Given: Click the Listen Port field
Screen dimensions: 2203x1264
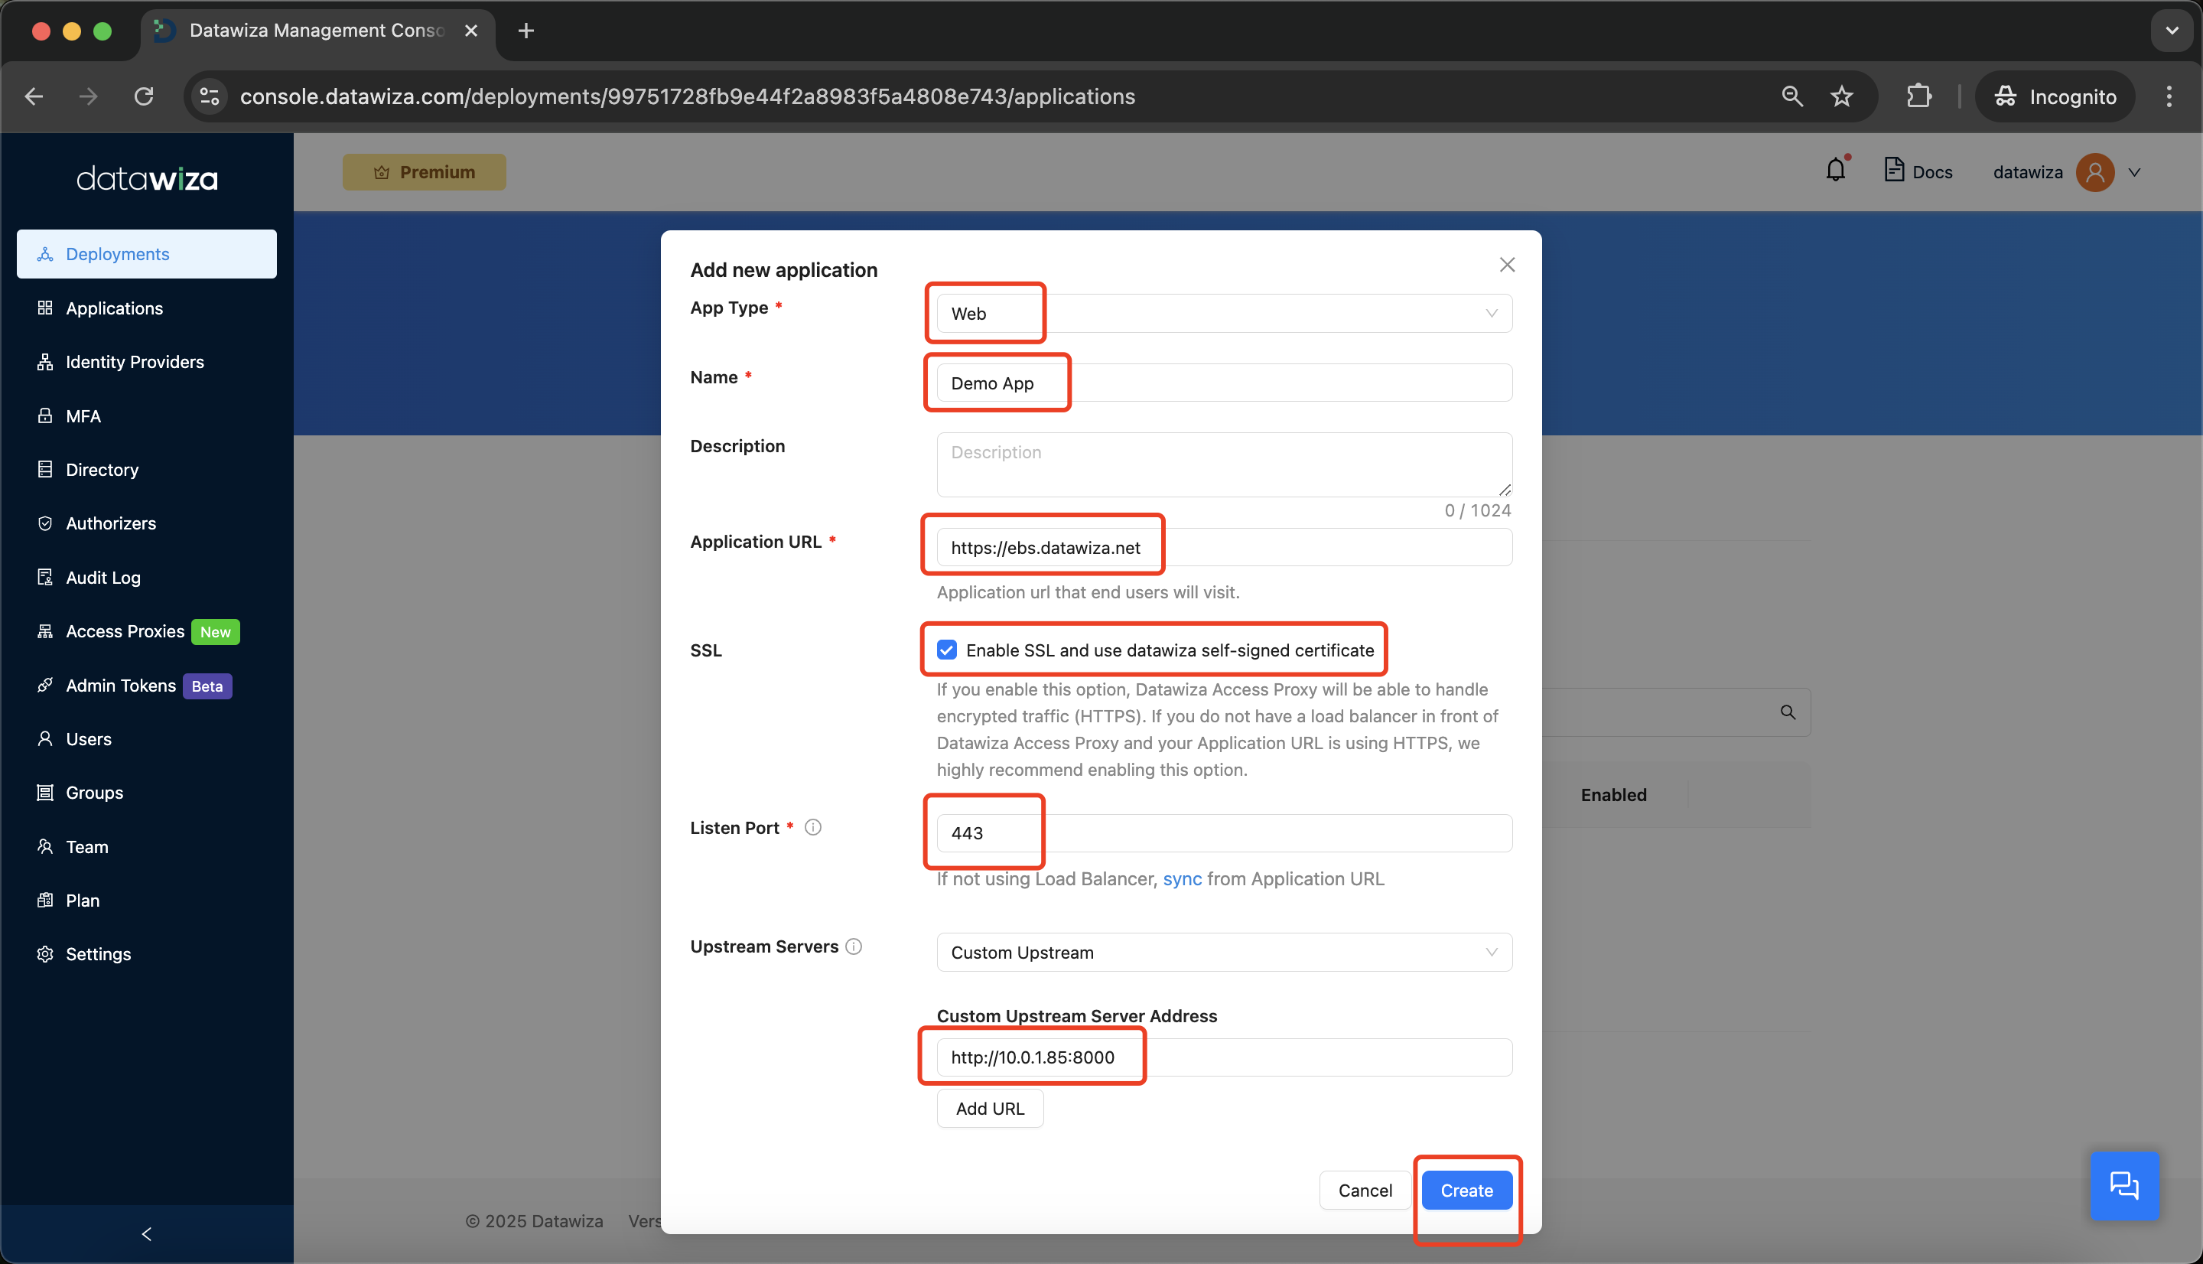Looking at the screenshot, I should tap(1225, 833).
